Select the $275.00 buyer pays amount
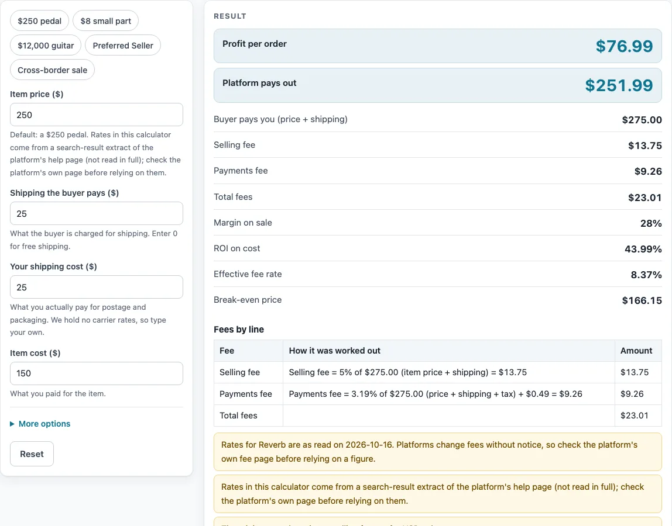Image resolution: width=672 pixels, height=526 pixels. (x=642, y=120)
